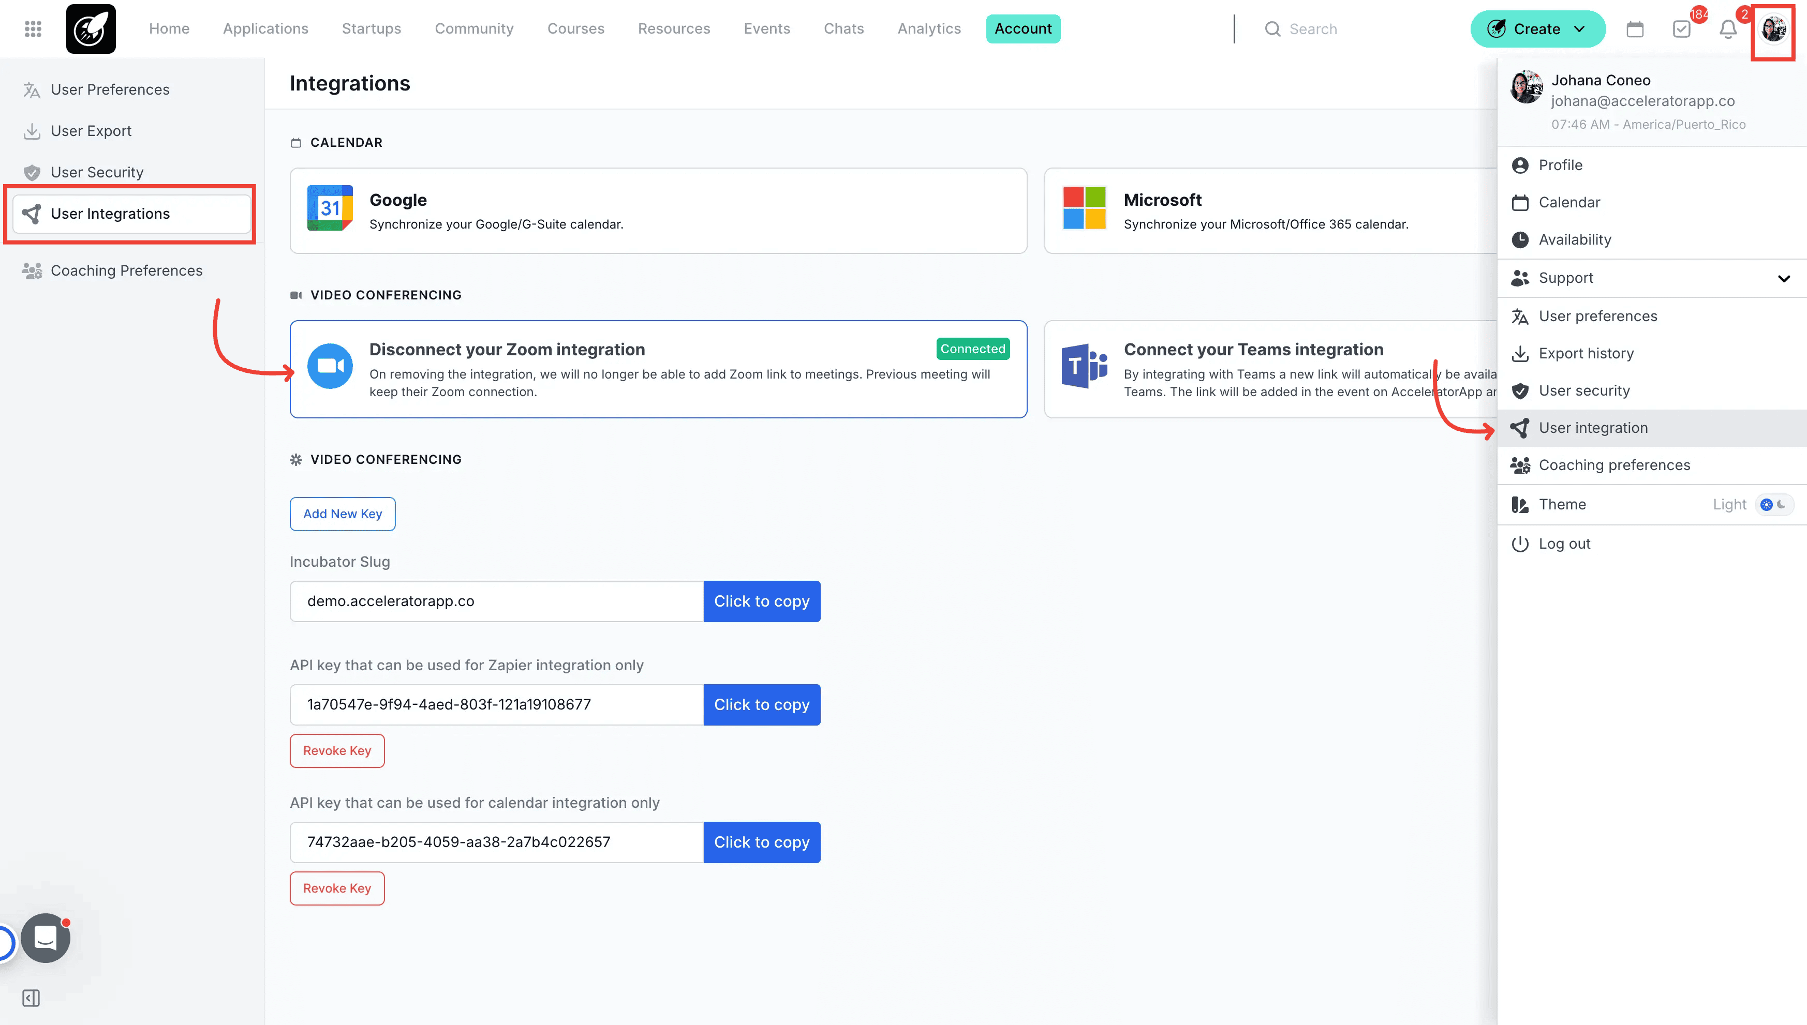Click the Incubator Slug input field

(x=496, y=602)
